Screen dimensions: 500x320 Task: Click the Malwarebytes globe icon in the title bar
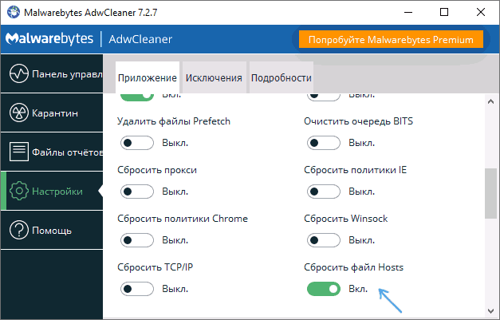point(14,12)
